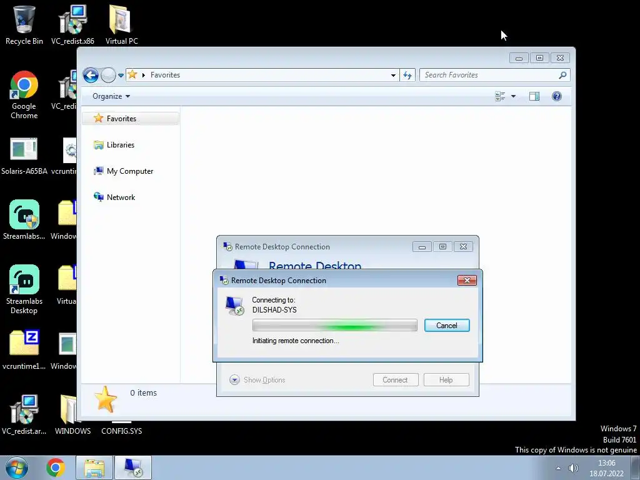Open recent pages dropdown arrow

coord(121,76)
